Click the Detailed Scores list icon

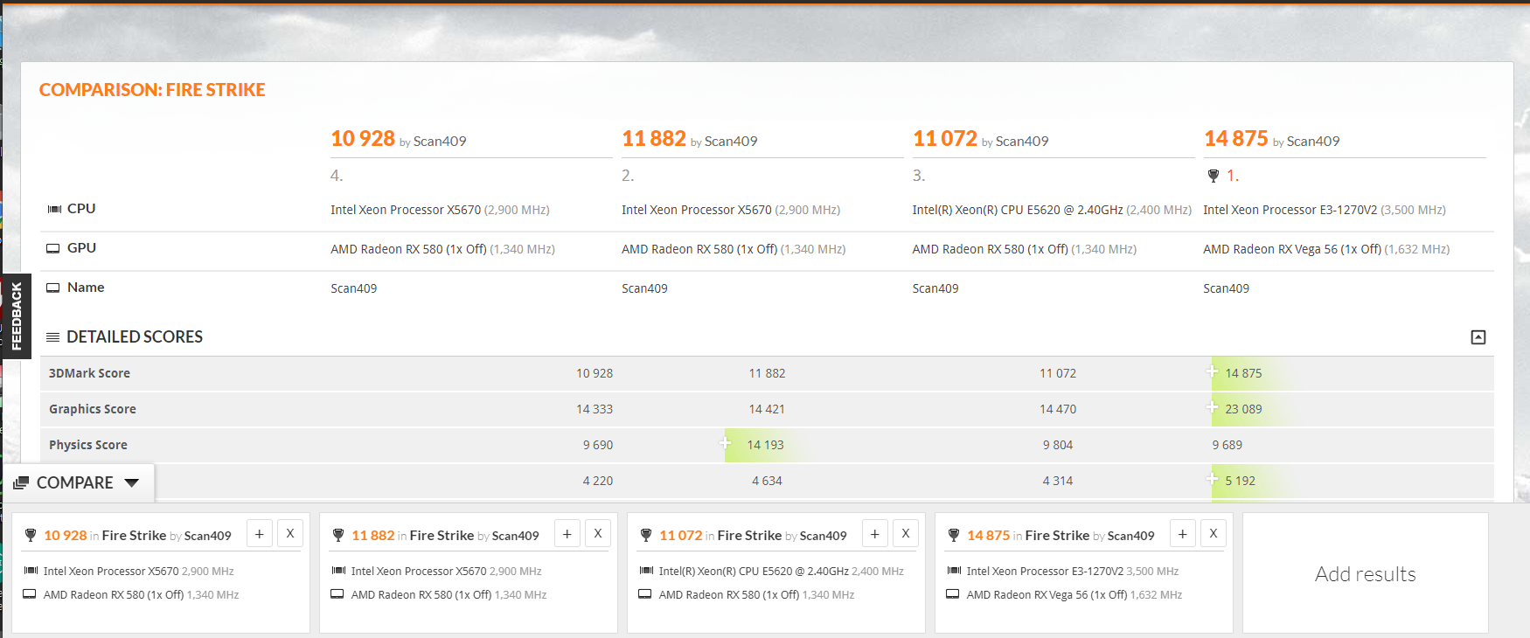(x=52, y=337)
